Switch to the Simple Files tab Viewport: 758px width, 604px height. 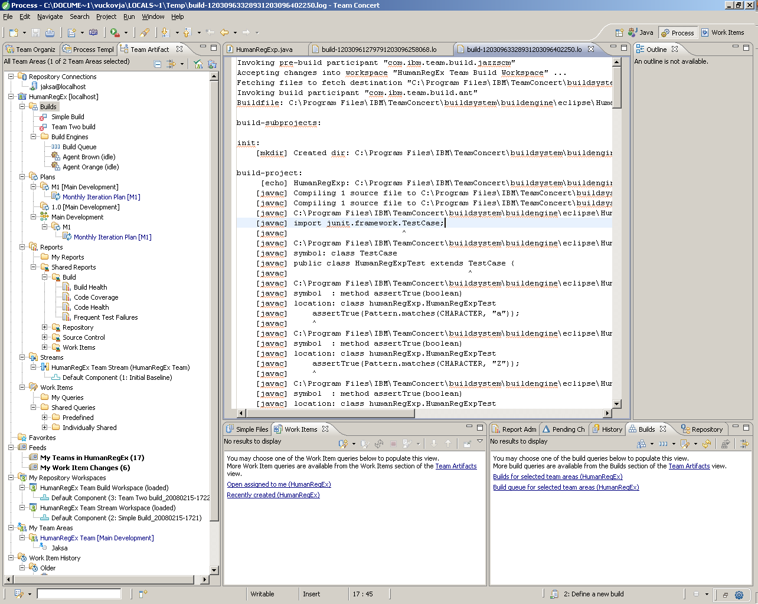coord(247,429)
